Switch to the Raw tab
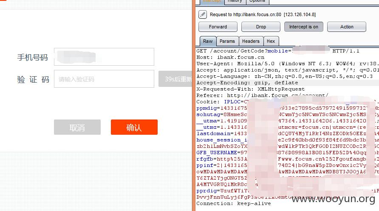 (208, 41)
